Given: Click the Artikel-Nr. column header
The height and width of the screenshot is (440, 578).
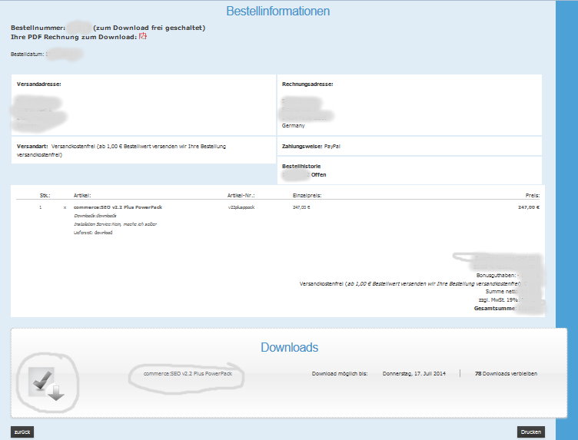Looking at the screenshot, I should click(243, 195).
